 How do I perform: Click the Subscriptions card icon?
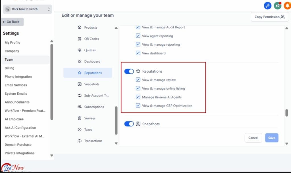click(x=80, y=107)
